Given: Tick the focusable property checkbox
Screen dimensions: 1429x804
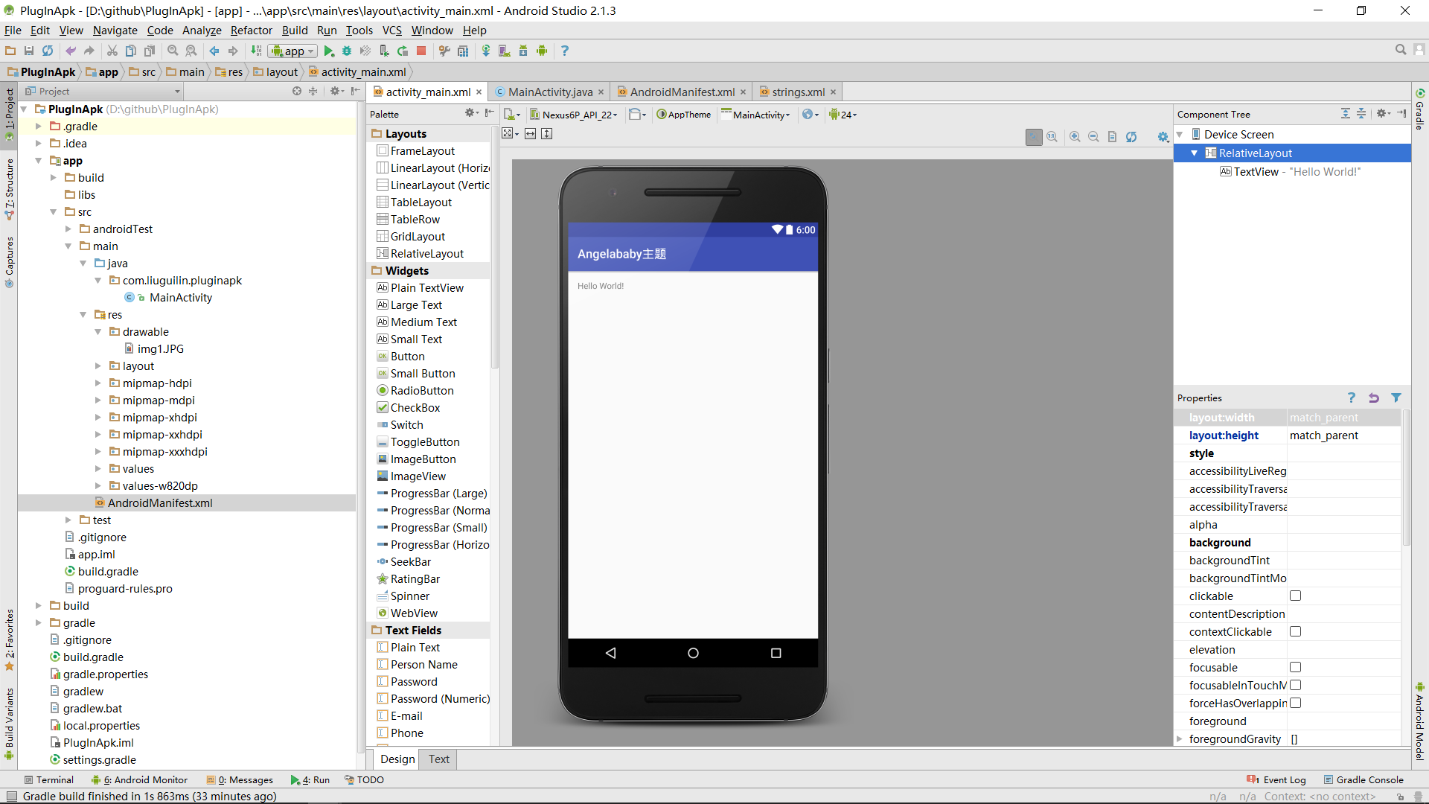Looking at the screenshot, I should tap(1295, 668).
